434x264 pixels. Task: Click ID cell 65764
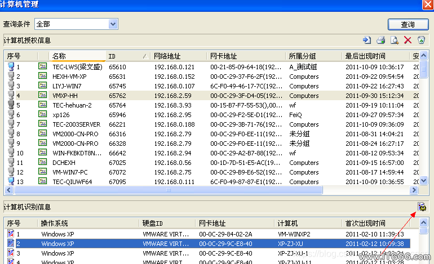pos(117,105)
